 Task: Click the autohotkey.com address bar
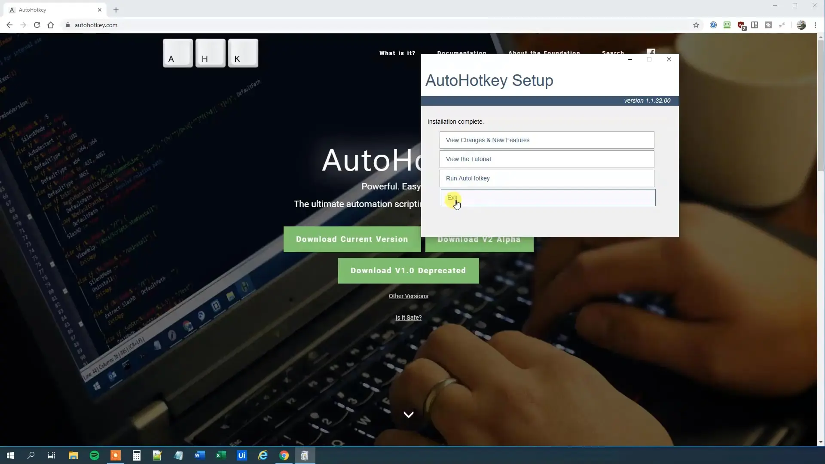click(378, 25)
